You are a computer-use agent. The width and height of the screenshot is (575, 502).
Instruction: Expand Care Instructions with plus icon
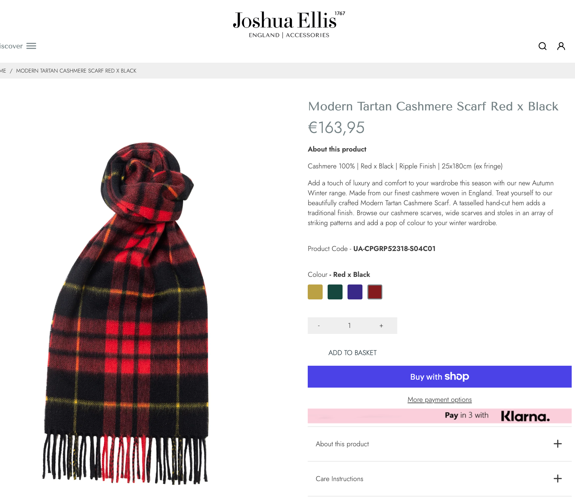(x=558, y=478)
